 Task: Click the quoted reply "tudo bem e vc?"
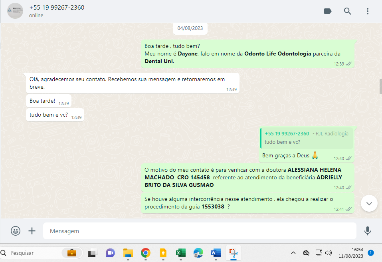306,138
